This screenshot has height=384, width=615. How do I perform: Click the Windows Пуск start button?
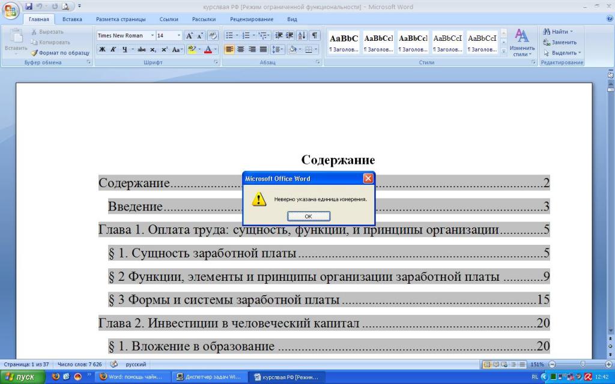pos(22,377)
